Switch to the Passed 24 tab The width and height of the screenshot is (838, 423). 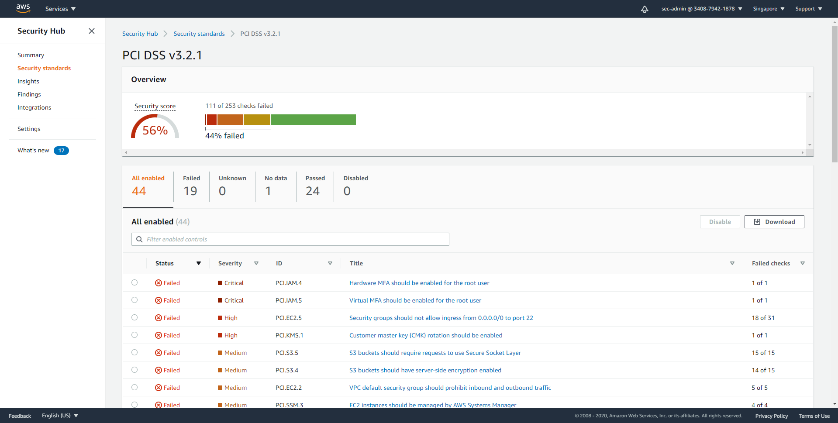pos(315,186)
